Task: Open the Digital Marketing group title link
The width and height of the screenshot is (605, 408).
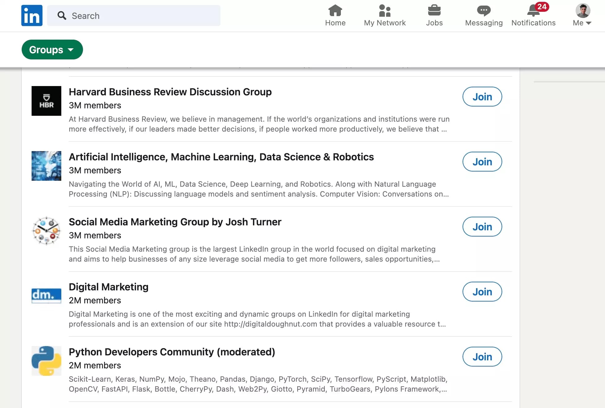Action: (x=108, y=287)
